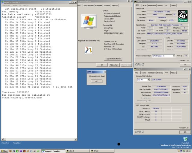Click the Start button
This screenshot has width=192, height=153.
tap(4, 151)
